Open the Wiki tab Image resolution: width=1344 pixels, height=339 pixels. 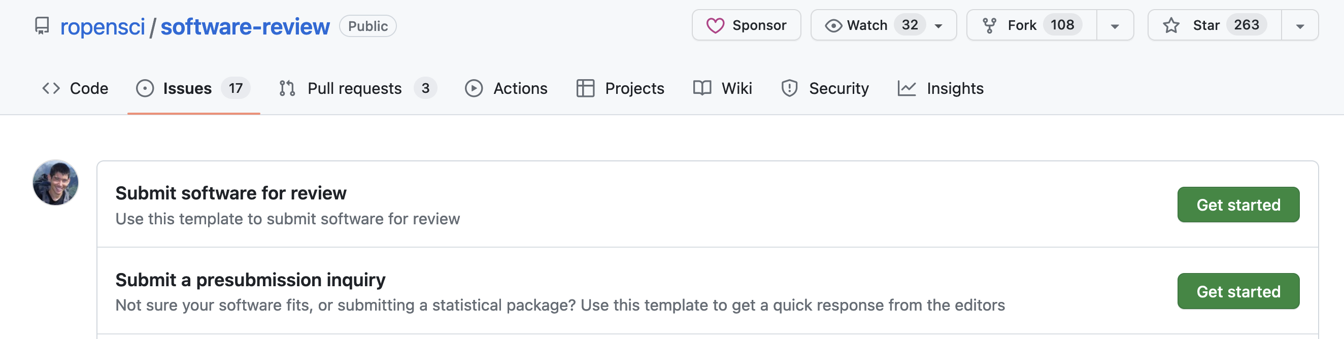pyautogui.click(x=723, y=88)
